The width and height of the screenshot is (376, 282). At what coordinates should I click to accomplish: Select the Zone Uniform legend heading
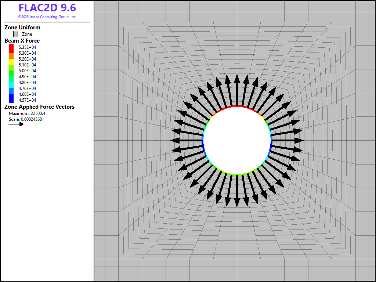(x=22, y=28)
